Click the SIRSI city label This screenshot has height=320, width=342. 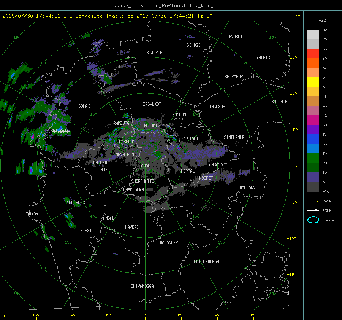pos(86,231)
